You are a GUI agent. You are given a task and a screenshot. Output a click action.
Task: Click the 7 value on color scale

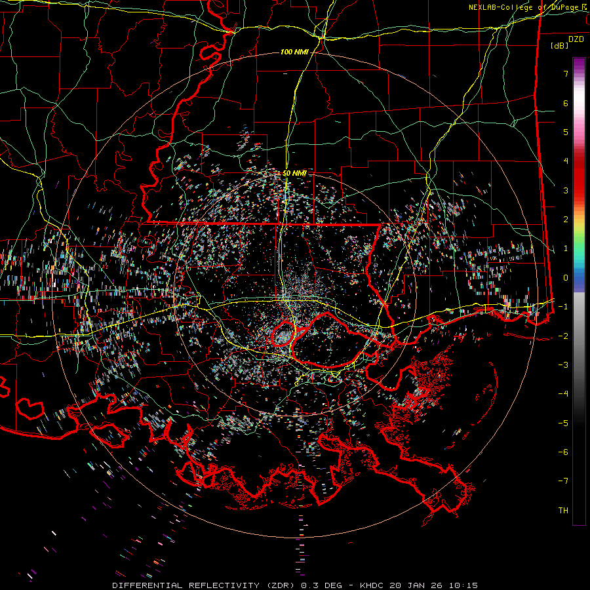point(566,73)
